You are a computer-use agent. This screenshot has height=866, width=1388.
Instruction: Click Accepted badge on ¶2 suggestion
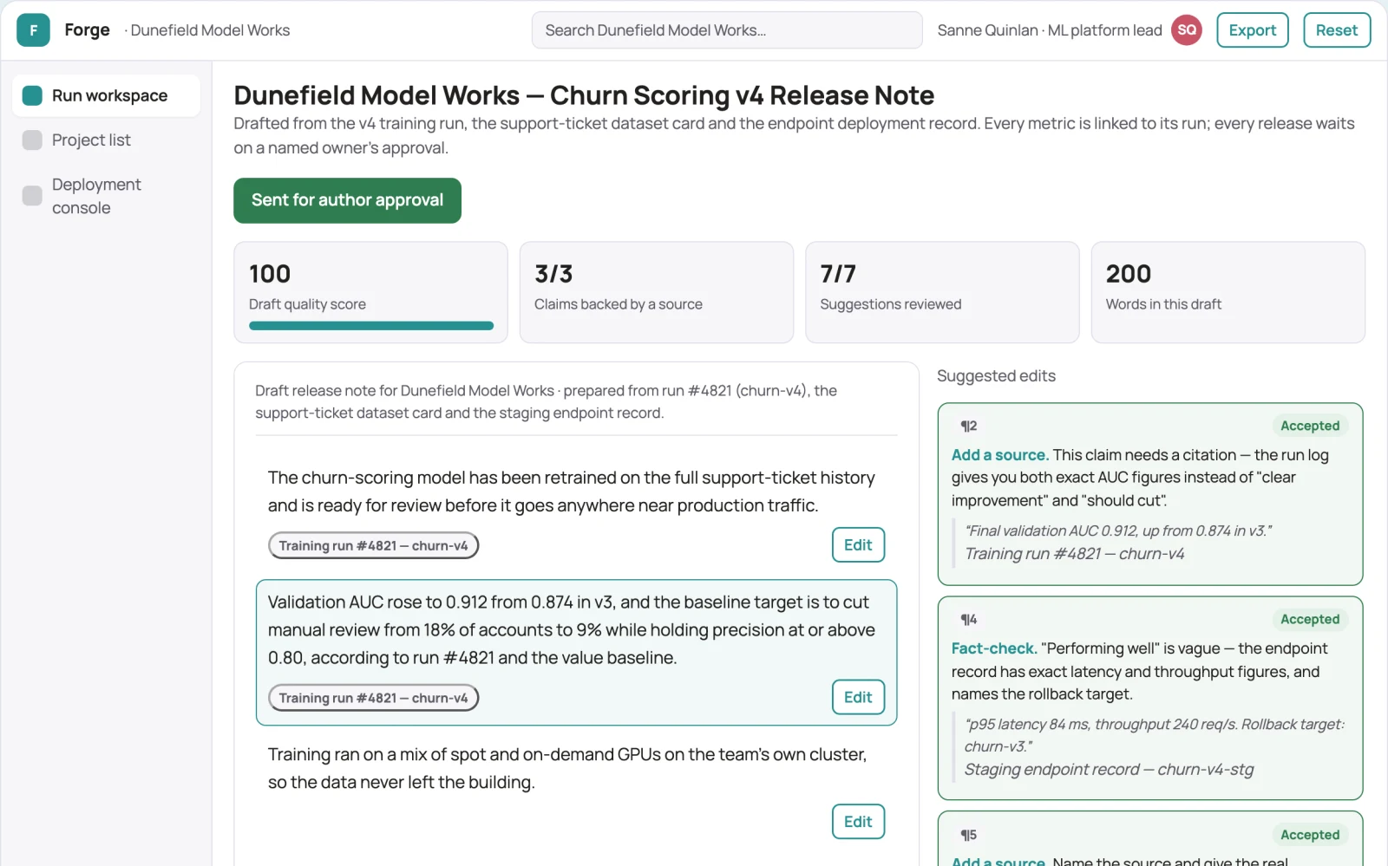pos(1310,426)
